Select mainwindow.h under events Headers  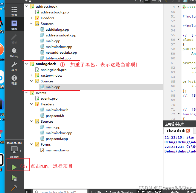tap(57, 110)
